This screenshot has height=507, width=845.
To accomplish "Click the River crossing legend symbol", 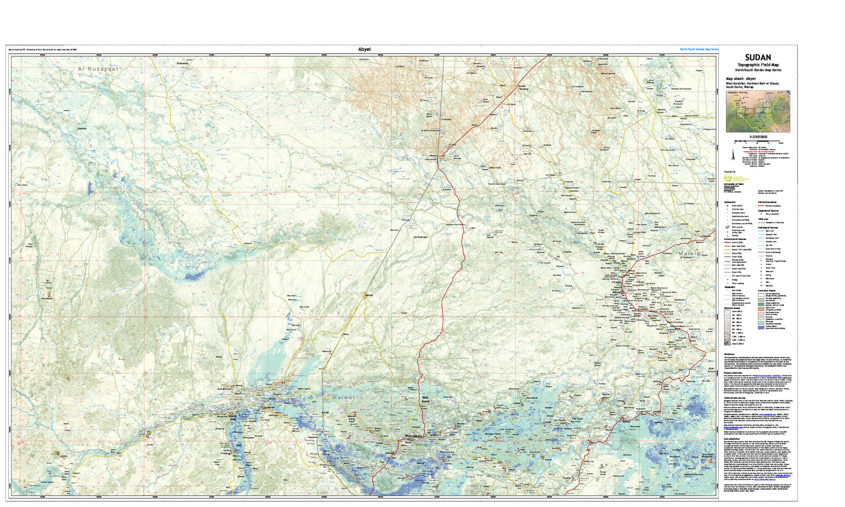I will click(x=728, y=283).
